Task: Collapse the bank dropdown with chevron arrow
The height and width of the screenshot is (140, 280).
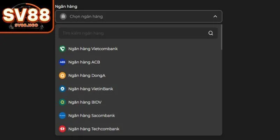Action: coord(215,16)
